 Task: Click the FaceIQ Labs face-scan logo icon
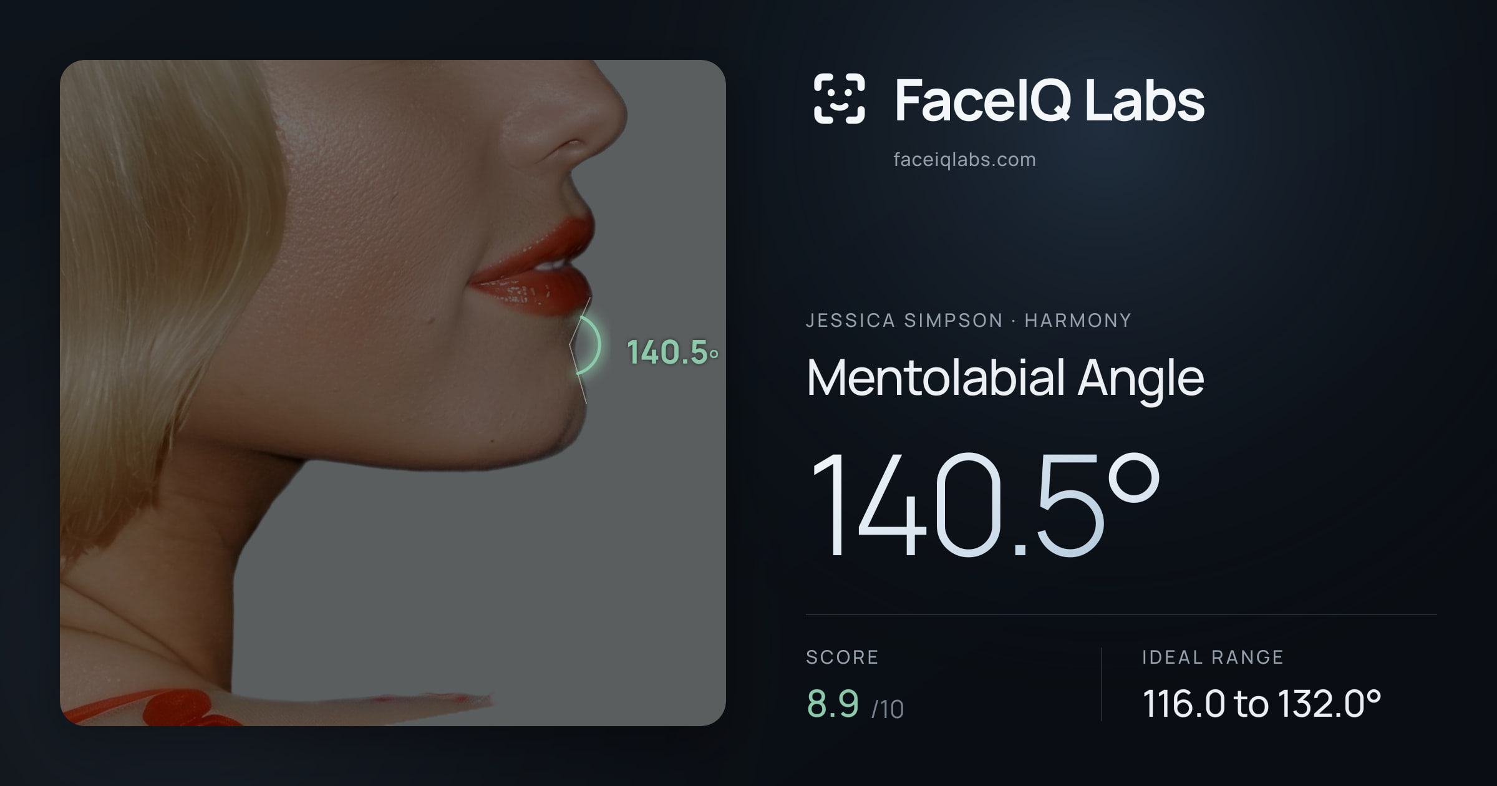point(840,99)
